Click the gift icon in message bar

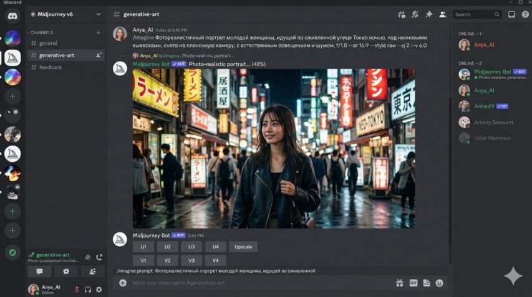(400, 283)
